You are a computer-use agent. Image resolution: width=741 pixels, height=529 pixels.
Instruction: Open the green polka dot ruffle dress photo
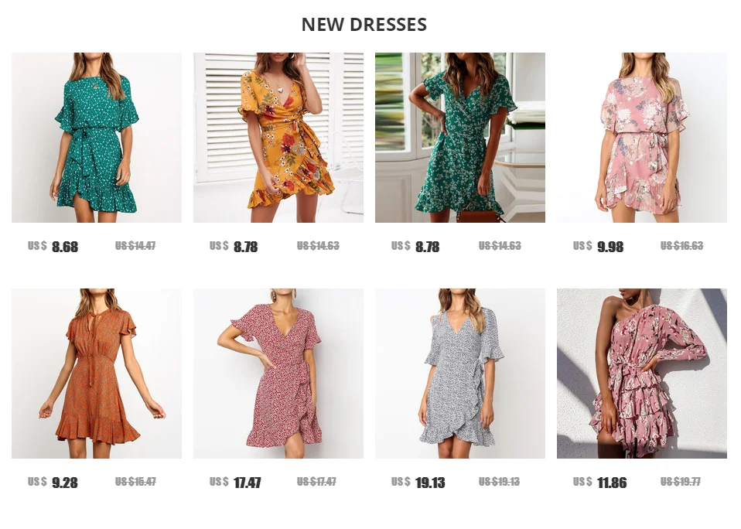[97, 138]
